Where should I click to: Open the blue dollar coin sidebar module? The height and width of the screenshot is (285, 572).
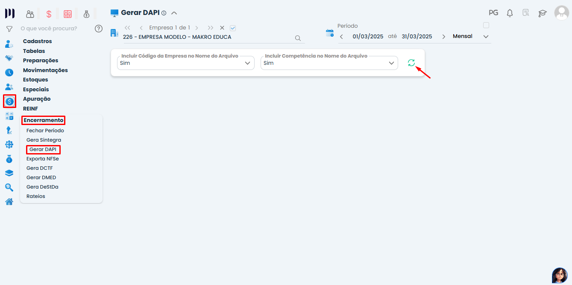pyautogui.click(x=9, y=101)
